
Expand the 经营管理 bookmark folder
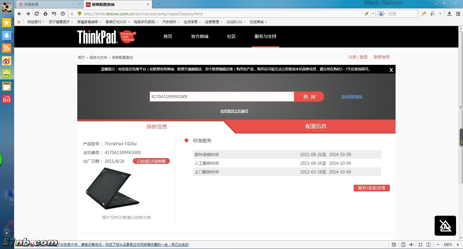[214, 22]
